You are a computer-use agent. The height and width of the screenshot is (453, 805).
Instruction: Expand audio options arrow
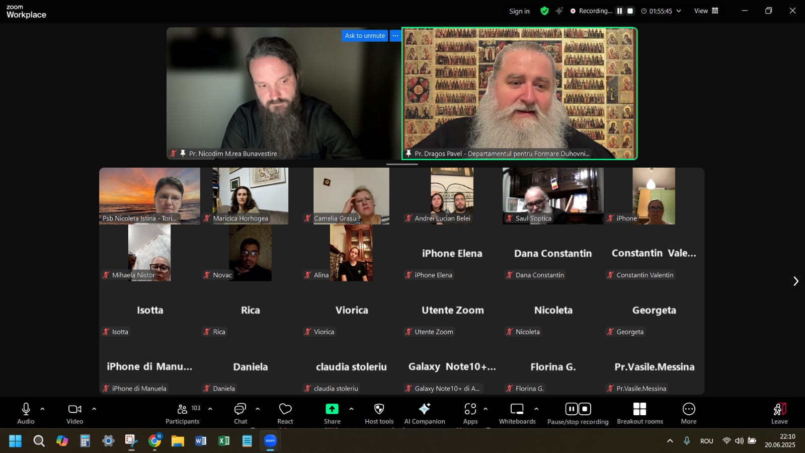43,409
